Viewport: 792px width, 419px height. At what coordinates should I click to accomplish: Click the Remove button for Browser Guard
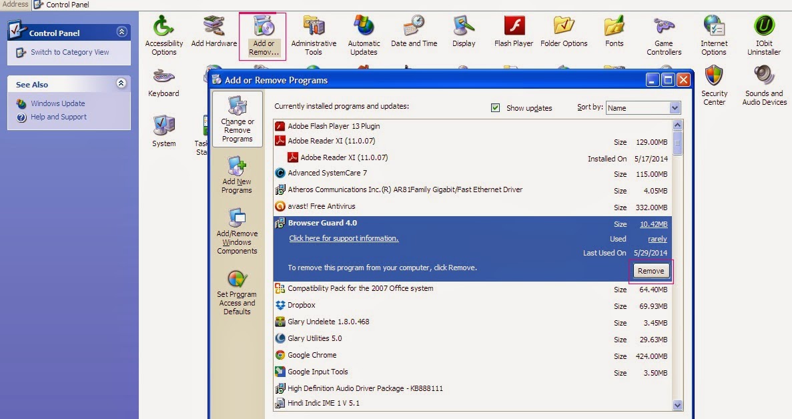(651, 271)
